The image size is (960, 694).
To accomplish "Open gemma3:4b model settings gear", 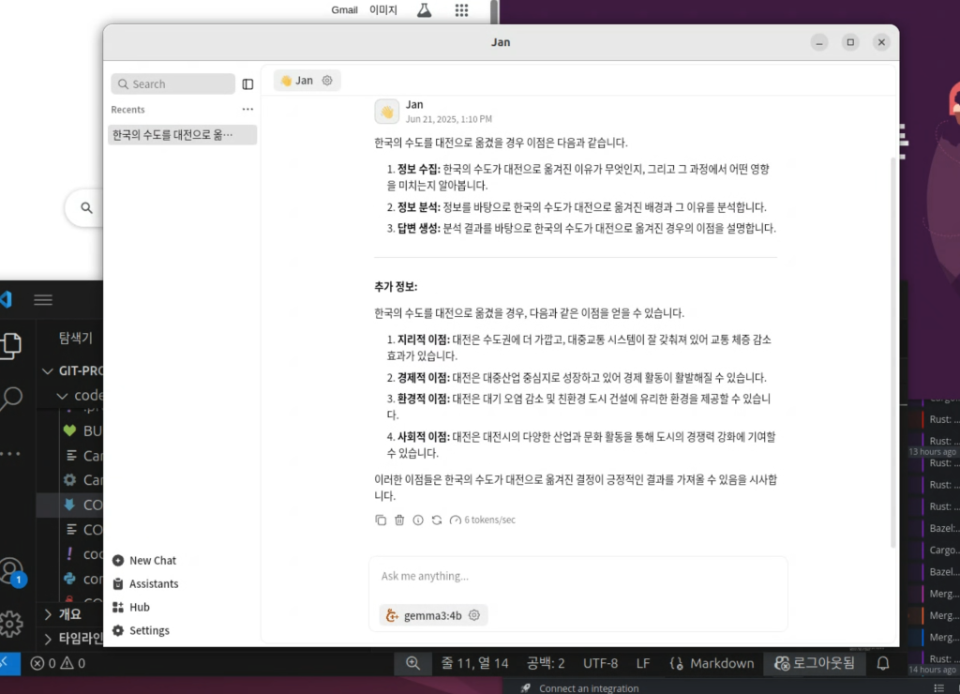I will click(473, 615).
